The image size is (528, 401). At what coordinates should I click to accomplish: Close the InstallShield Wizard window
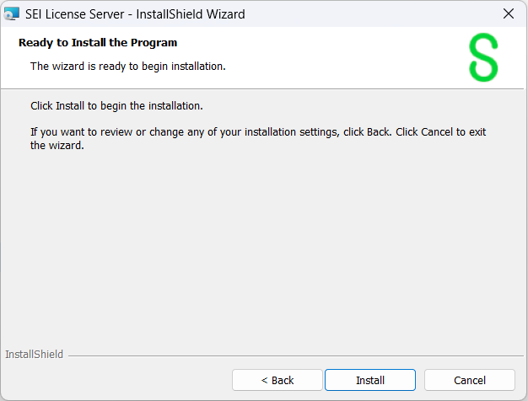tap(508, 13)
